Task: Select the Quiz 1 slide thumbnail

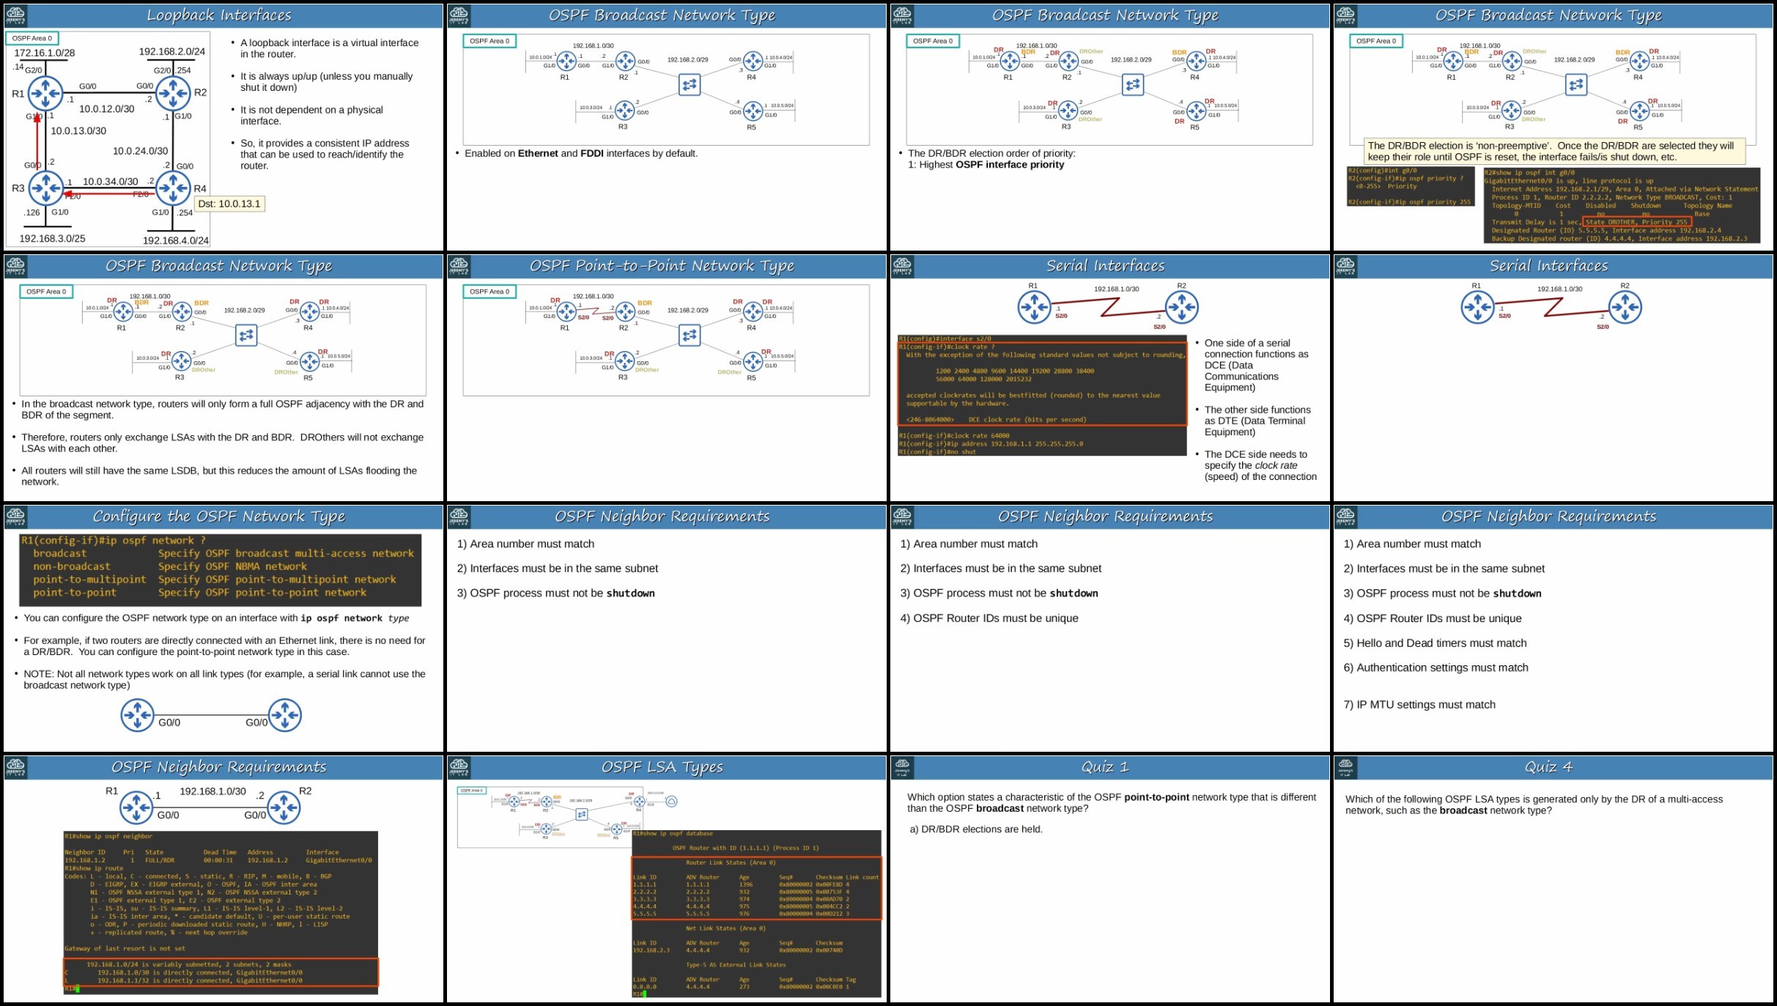Action: 1110,879
